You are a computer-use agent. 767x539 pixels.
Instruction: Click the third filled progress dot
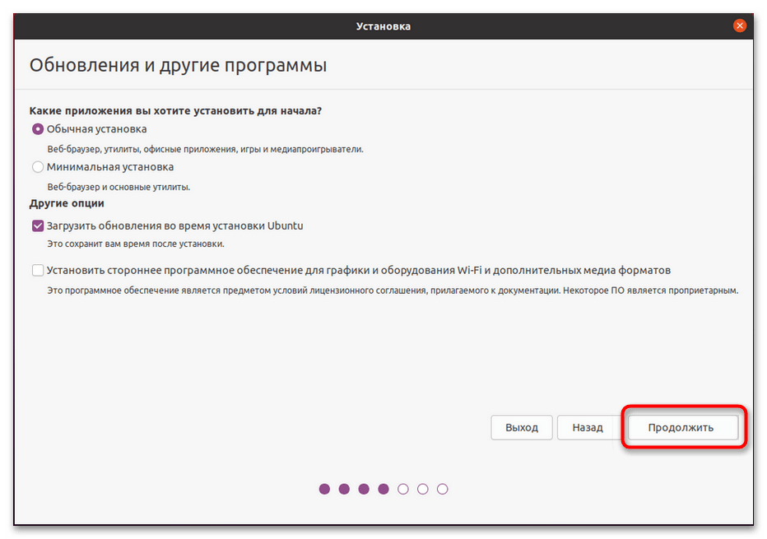point(364,489)
